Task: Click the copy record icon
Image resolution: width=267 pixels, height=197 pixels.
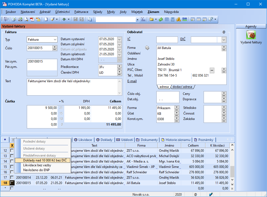Action: (x=90, y=19)
